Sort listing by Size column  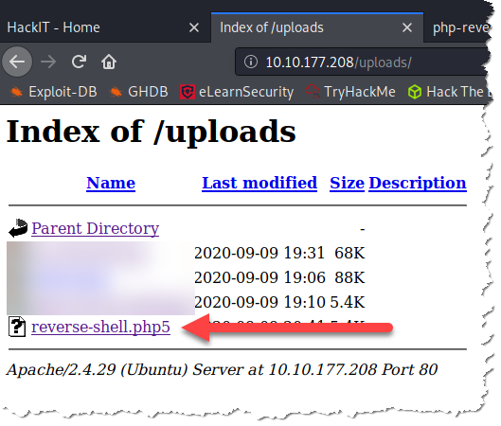[347, 183]
